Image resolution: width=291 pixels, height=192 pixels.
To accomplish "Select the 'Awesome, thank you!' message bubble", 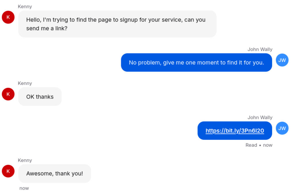I will (x=54, y=173).
